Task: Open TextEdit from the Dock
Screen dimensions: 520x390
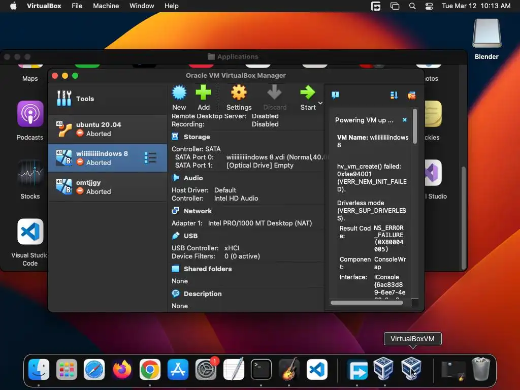Action: (234, 369)
